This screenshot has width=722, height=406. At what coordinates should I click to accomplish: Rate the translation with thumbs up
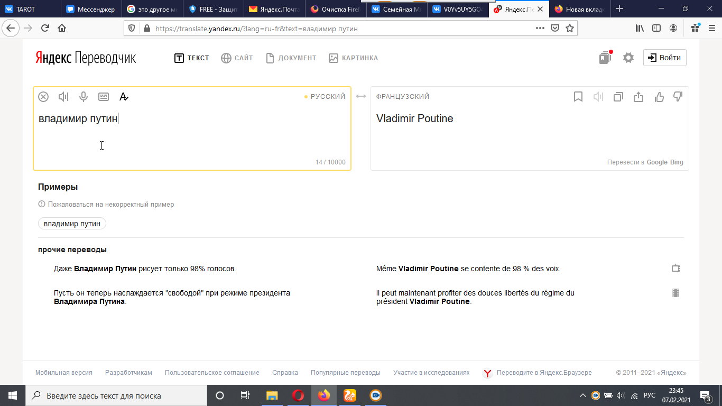pos(659,97)
